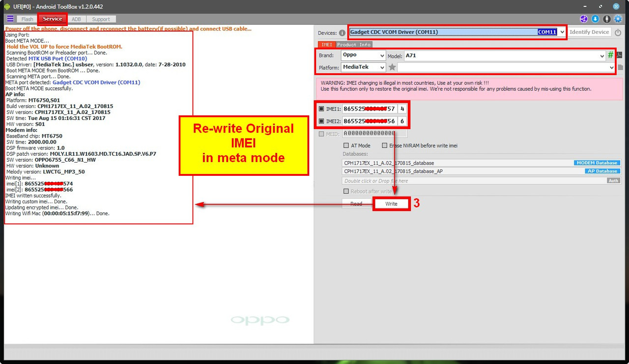Open the ADB tab
The height and width of the screenshot is (364, 629).
(76, 19)
